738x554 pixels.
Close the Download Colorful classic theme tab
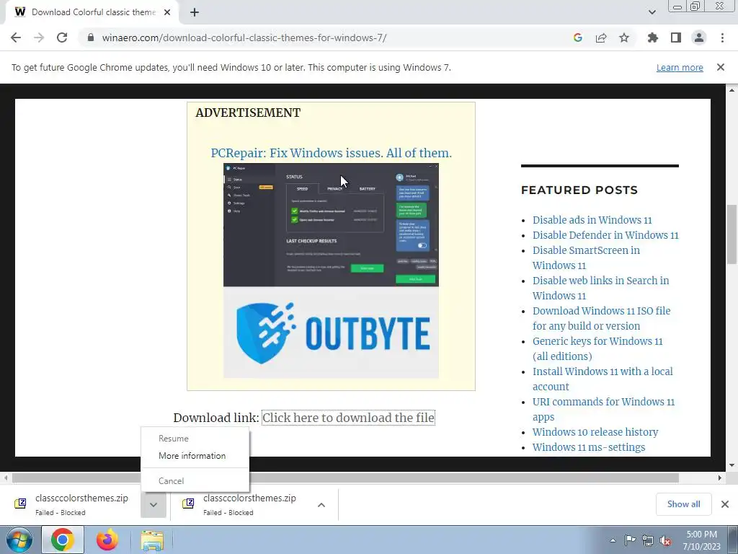(x=167, y=12)
